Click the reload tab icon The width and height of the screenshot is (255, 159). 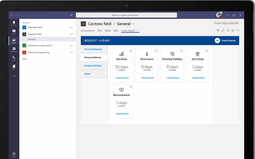click(228, 31)
